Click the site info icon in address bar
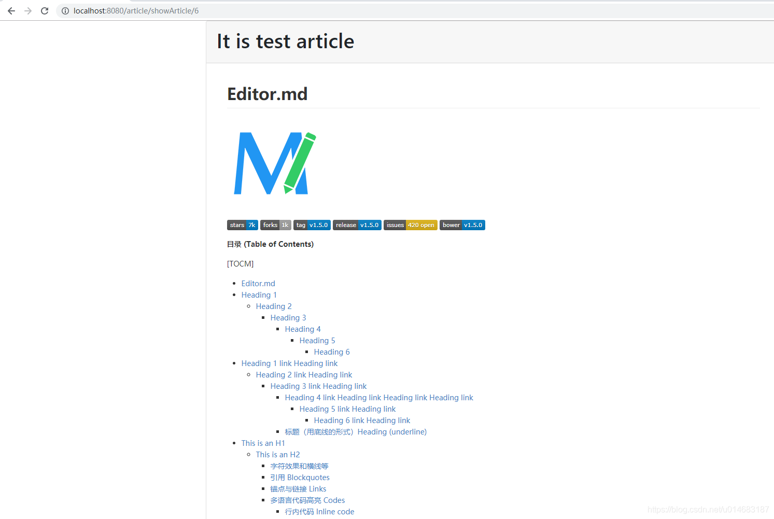The image size is (774, 519). click(x=65, y=10)
